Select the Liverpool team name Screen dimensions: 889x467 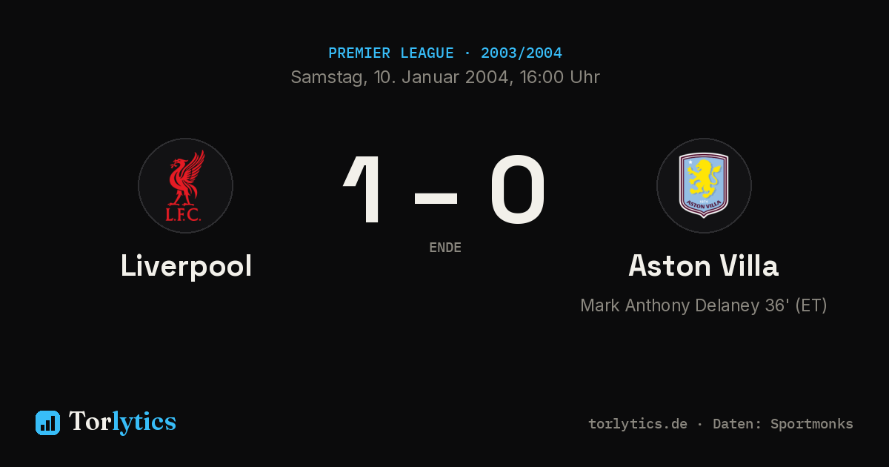tap(186, 266)
